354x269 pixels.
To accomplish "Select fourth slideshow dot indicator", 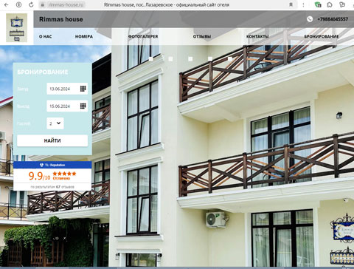I will point(210,59).
